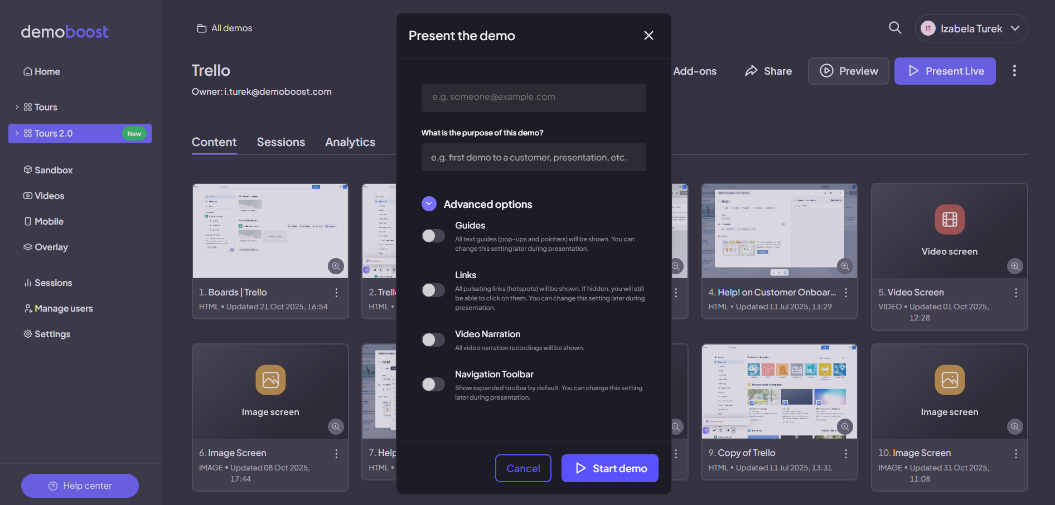
Task: Click the Share button
Action: pyautogui.click(x=768, y=71)
